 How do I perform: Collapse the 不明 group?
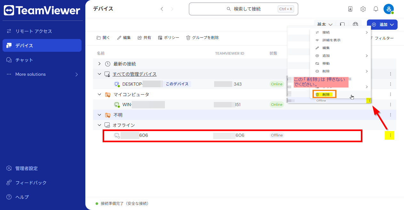point(99,115)
